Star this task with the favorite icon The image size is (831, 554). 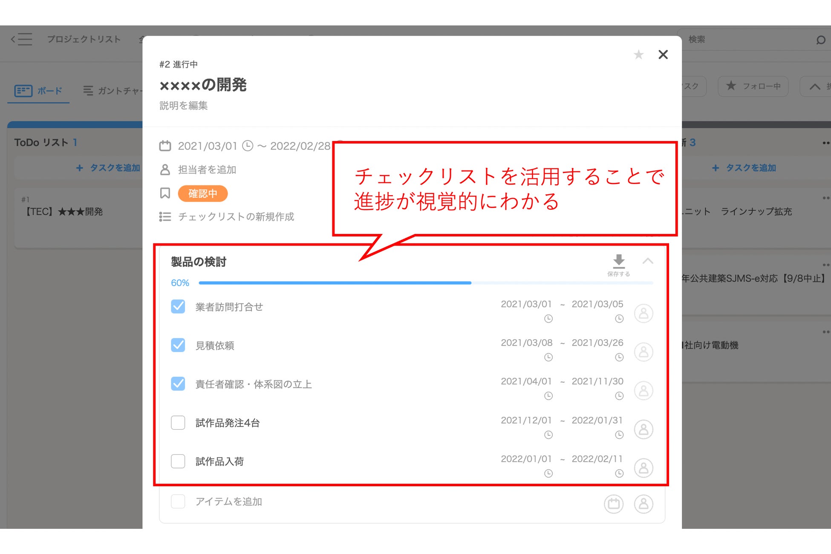click(638, 55)
